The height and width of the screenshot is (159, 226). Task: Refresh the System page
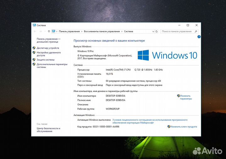tap(157, 31)
